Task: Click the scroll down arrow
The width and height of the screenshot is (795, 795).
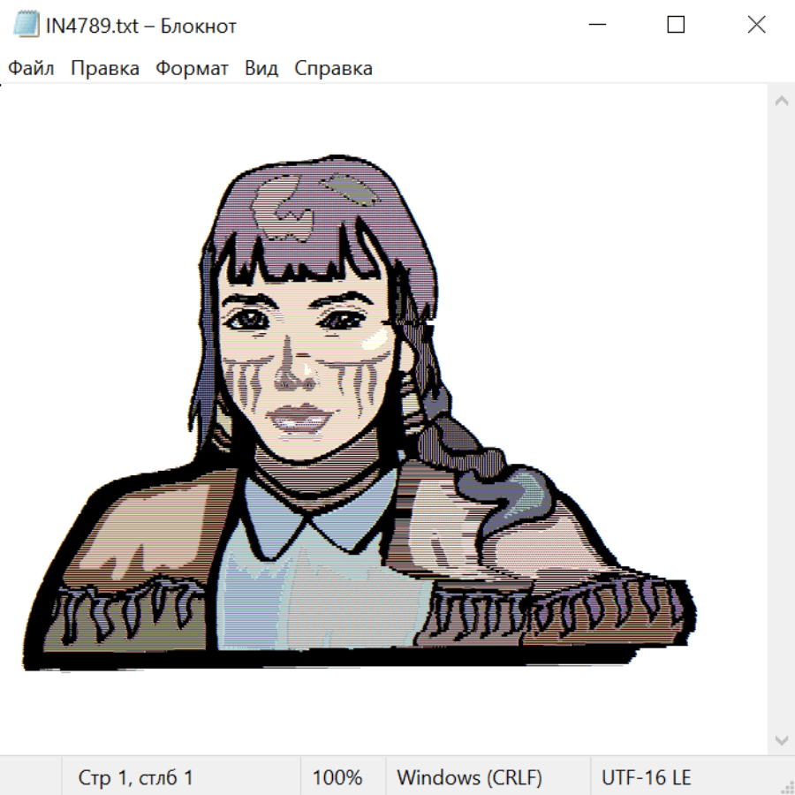Action: [x=781, y=739]
